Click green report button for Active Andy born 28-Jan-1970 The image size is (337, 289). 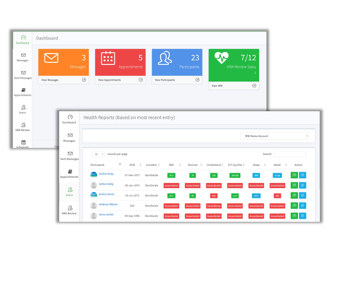(x=294, y=185)
